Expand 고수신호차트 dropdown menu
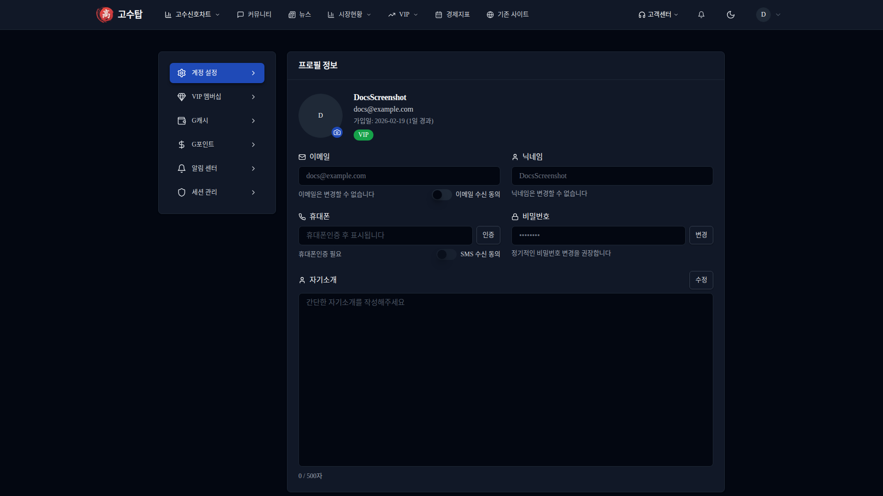The width and height of the screenshot is (883, 496). click(192, 15)
